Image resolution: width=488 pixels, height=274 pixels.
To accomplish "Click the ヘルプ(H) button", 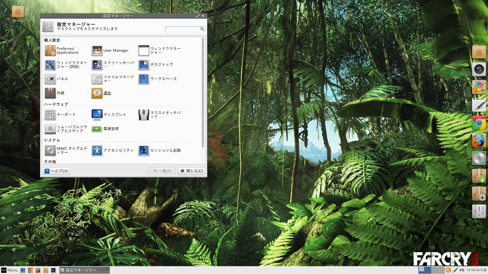I will pyautogui.click(x=56, y=171).
